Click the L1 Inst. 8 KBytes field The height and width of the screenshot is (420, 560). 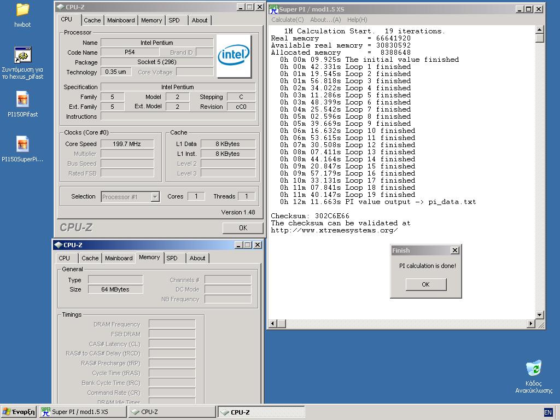pyautogui.click(x=228, y=154)
